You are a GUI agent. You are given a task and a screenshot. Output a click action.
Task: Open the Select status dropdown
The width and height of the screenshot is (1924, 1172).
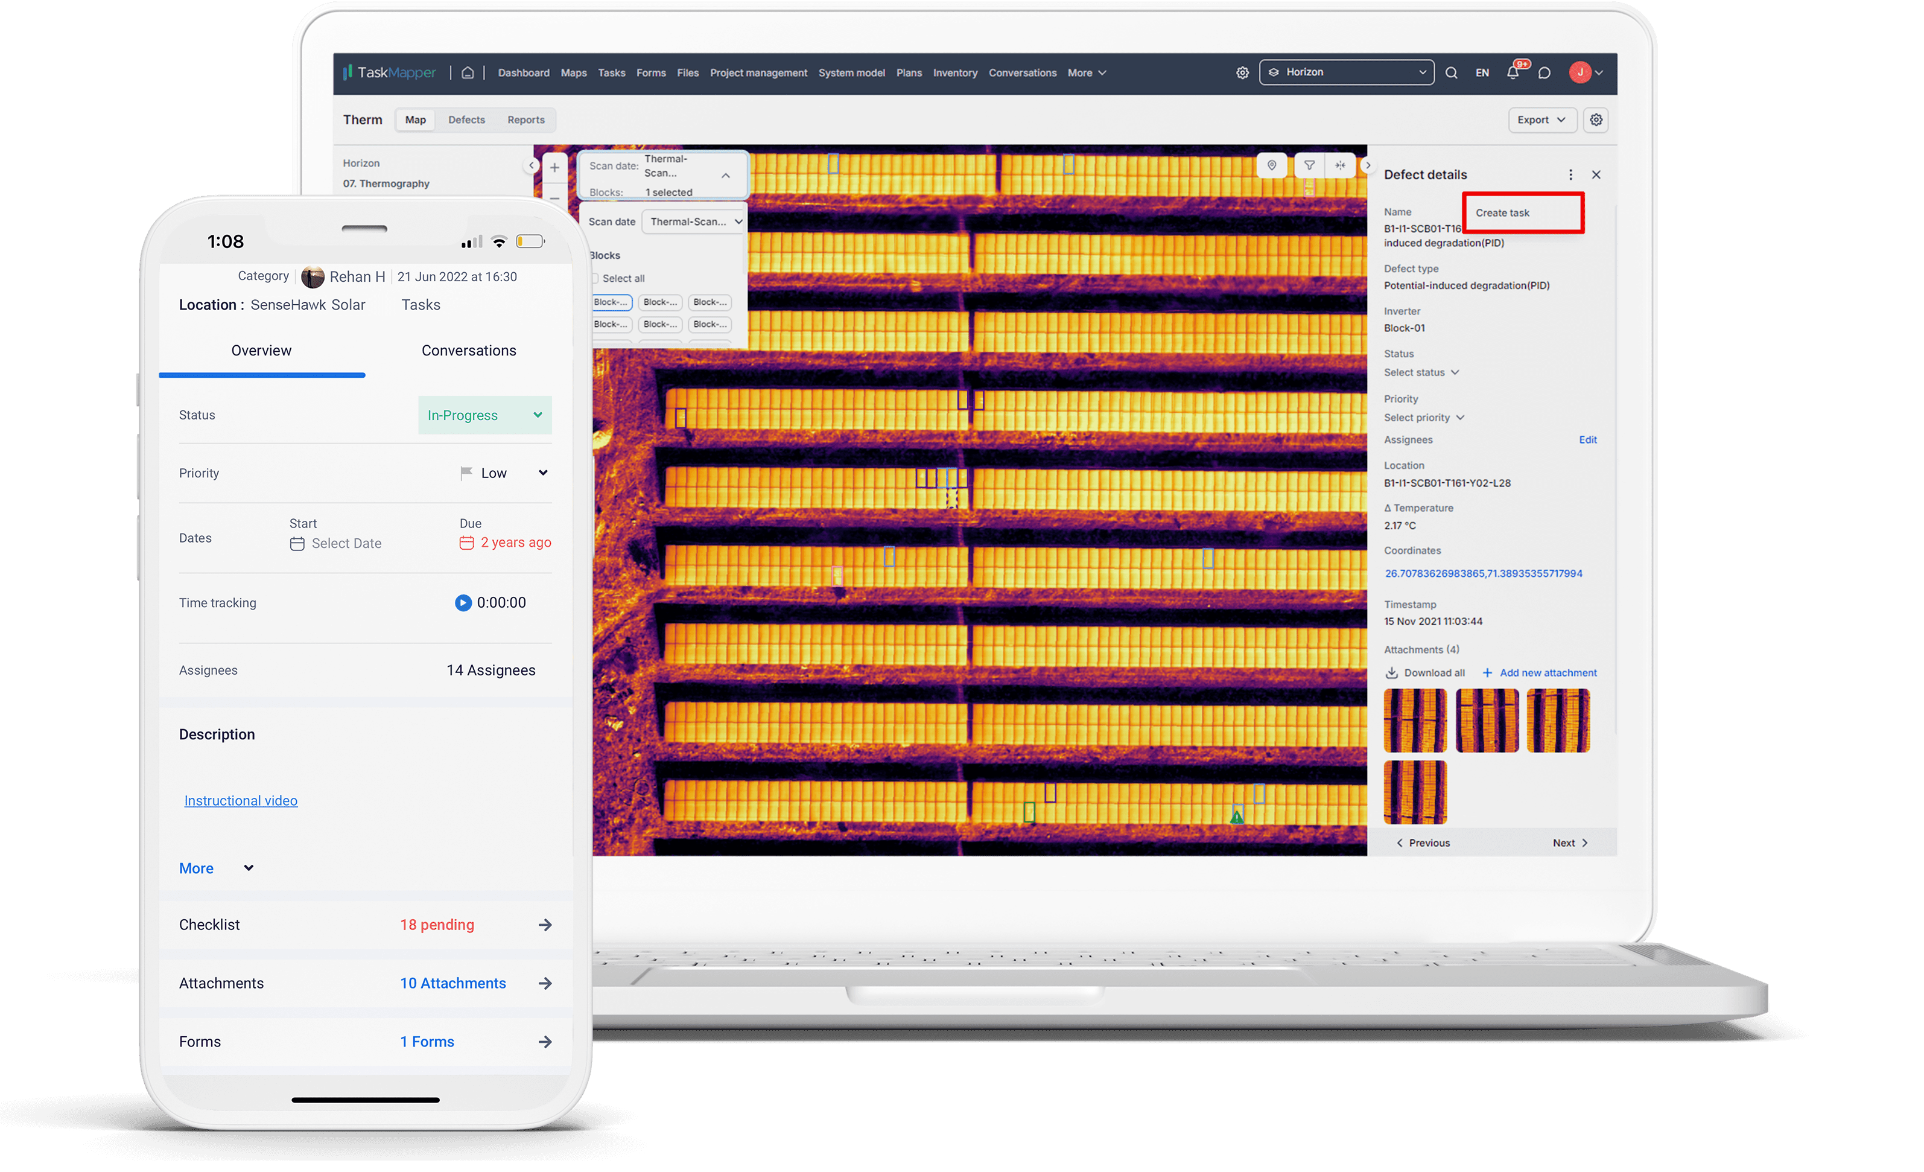coord(1421,373)
